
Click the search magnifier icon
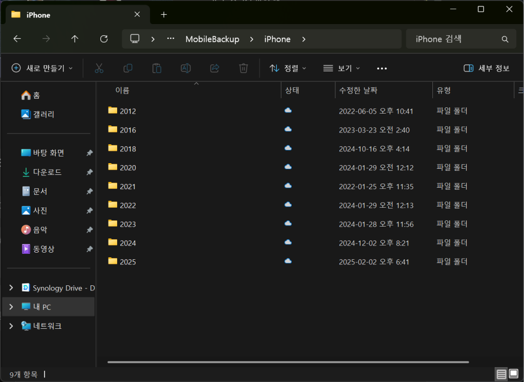tap(505, 39)
